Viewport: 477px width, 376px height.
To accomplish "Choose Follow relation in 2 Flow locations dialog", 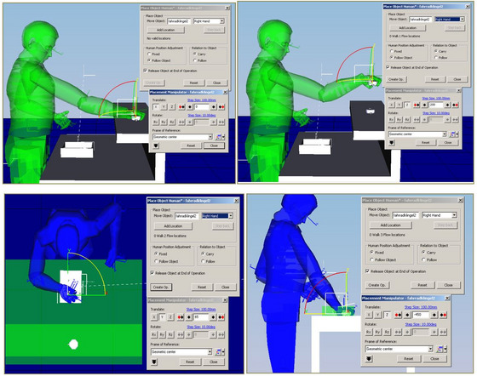I will click(203, 261).
